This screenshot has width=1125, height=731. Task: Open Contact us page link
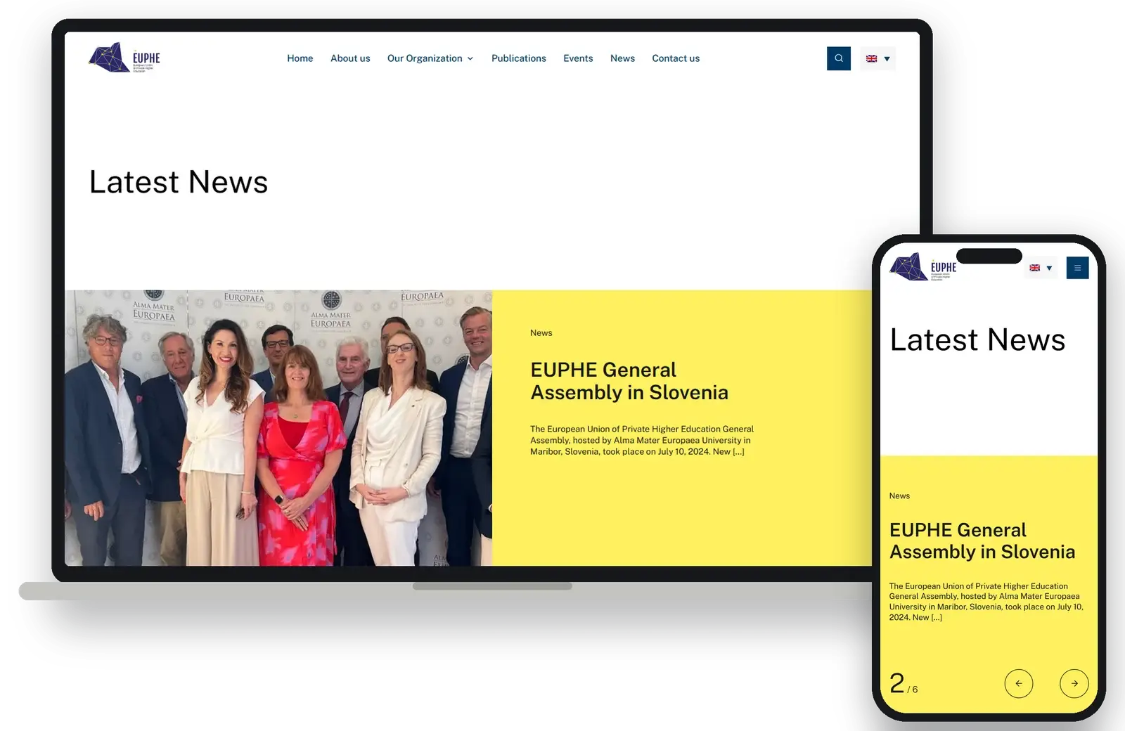tap(676, 58)
